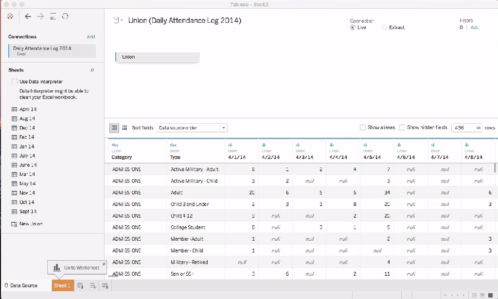Click the new story icon
Screen dimensions: 498x299
pos(105,286)
